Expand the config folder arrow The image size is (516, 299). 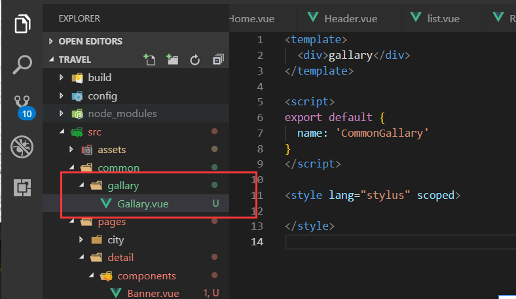61,96
